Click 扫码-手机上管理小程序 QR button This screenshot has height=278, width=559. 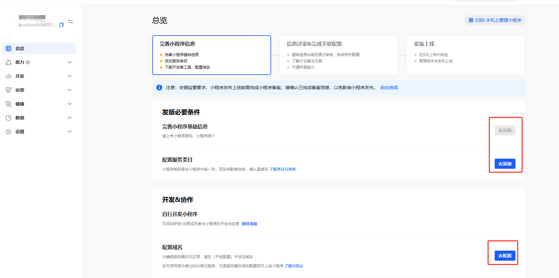point(495,20)
